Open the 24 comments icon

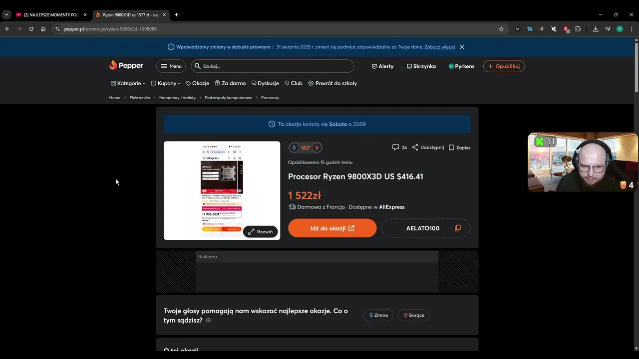(x=399, y=148)
